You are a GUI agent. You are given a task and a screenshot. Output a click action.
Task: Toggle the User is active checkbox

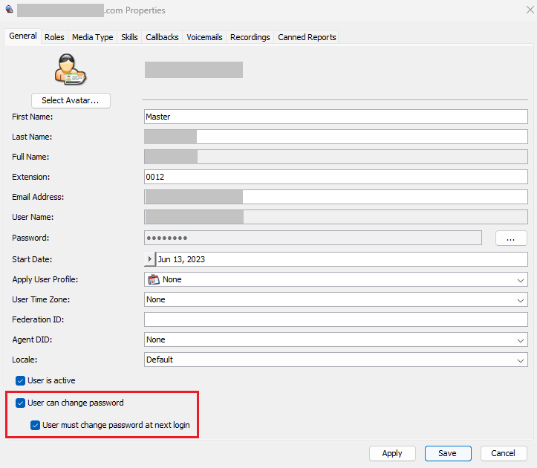tap(21, 380)
